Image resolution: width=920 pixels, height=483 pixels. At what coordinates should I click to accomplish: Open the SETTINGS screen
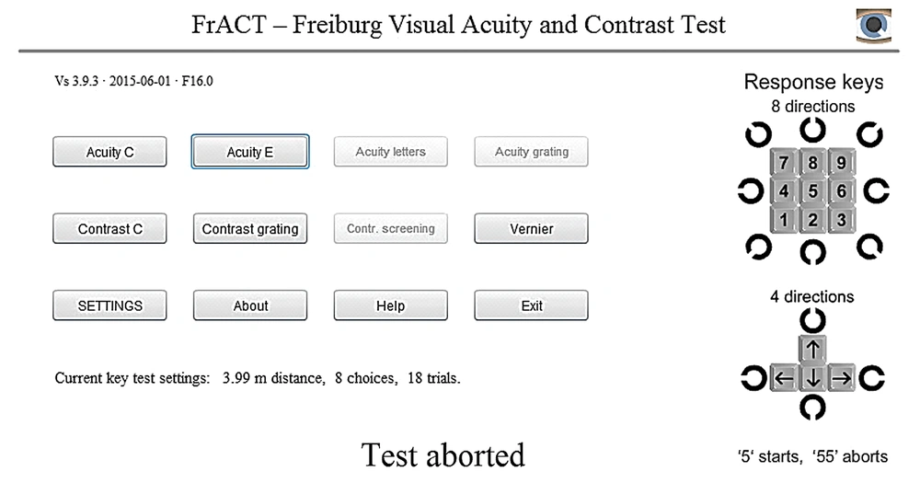(x=109, y=305)
